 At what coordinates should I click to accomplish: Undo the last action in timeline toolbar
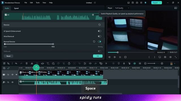[x=16, y=63]
